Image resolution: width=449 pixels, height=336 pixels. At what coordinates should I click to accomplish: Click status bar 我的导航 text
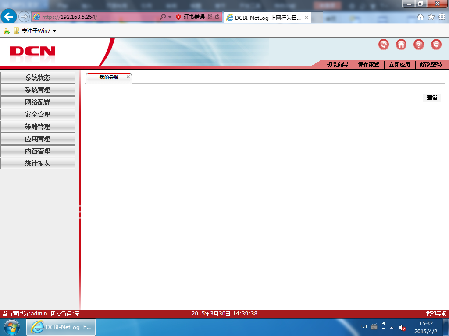(436, 314)
